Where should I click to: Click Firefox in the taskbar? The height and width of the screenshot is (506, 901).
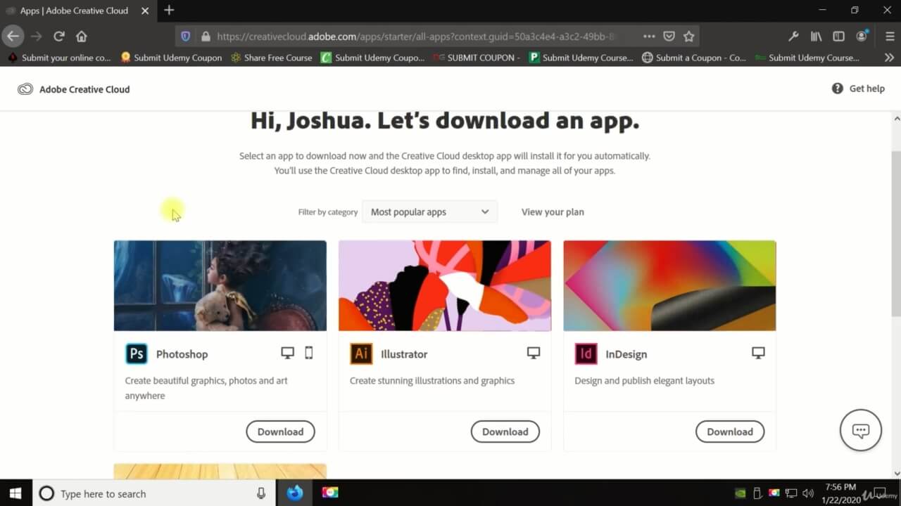click(x=295, y=493)
